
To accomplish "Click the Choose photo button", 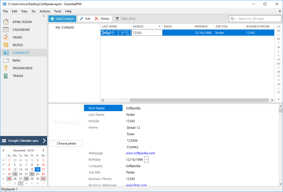I will [x=67, y=143].
